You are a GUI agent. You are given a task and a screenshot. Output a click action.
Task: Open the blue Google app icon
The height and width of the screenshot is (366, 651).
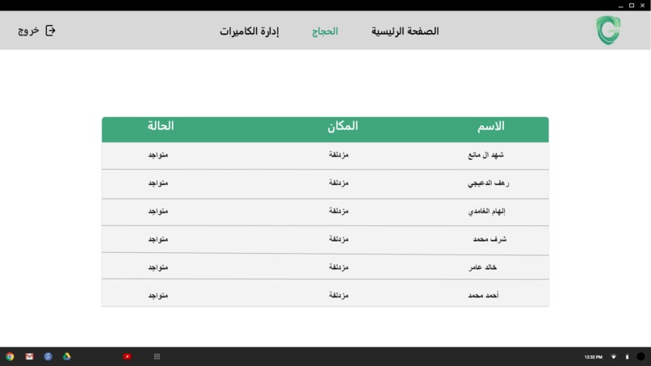coord(48,356)
